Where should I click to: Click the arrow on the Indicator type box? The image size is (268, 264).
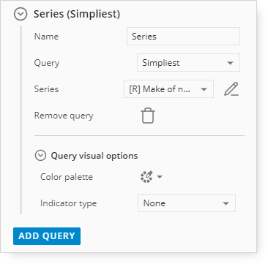point(226,203)
